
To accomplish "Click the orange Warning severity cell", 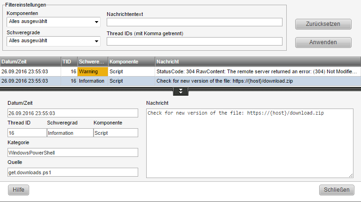I will (93, 71).
